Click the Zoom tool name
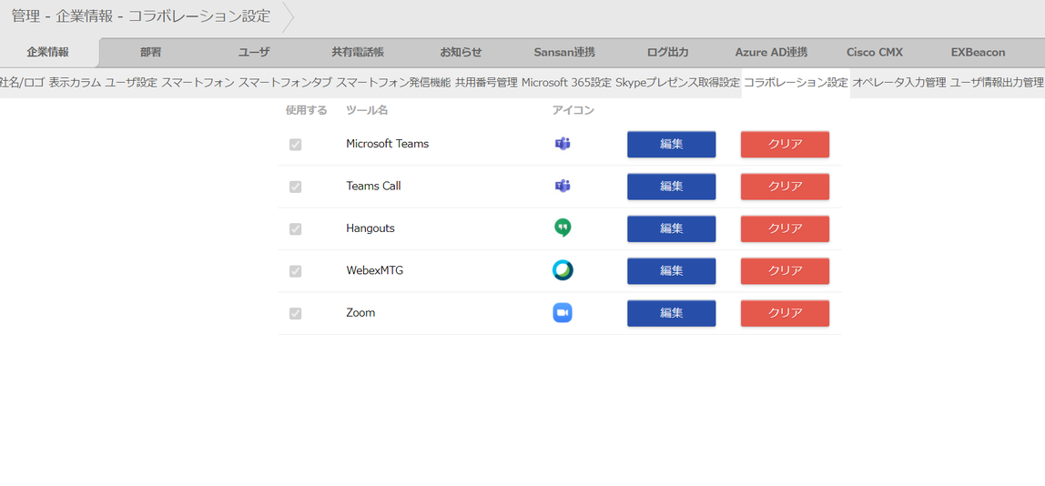The image size is (1045, 486). point(360,313)
